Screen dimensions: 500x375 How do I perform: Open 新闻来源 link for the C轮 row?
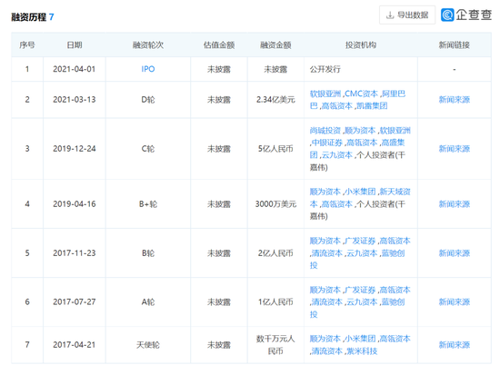[x=454, y=149]
